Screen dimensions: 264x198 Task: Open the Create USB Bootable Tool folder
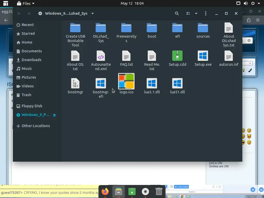point(75,35)
